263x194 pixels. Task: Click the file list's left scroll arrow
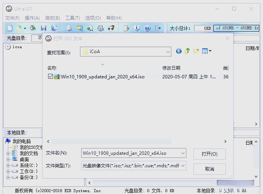(x=48, y=142)
